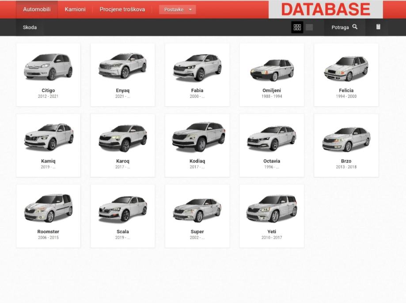The width and height of the screenshot is (406, 303).
Task: Click the Kamiq model name
Action: pos(48,161)
